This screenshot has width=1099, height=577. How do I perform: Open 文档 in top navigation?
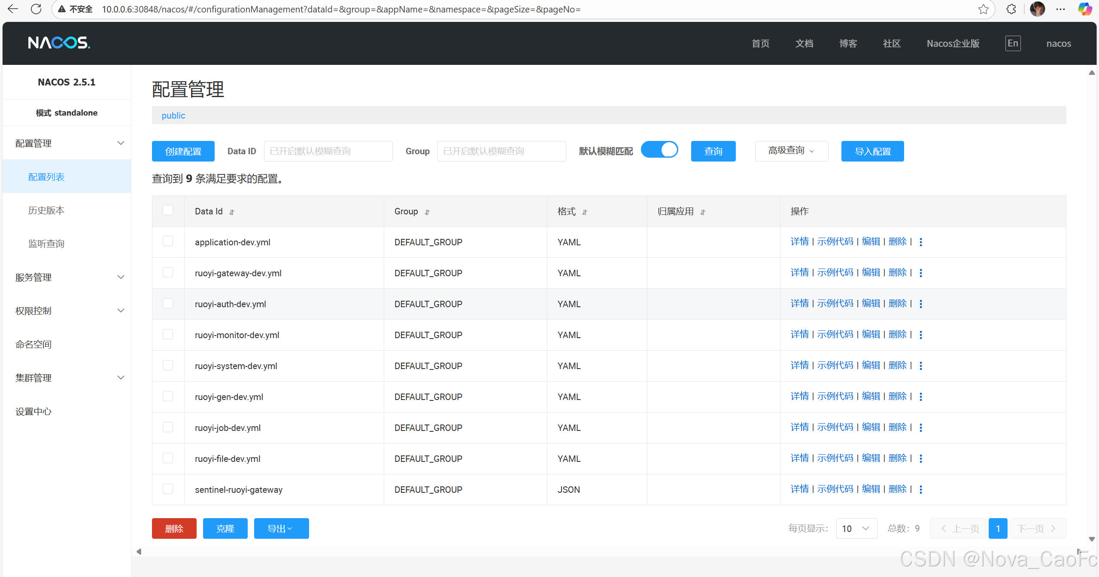(x=804, y=43)
